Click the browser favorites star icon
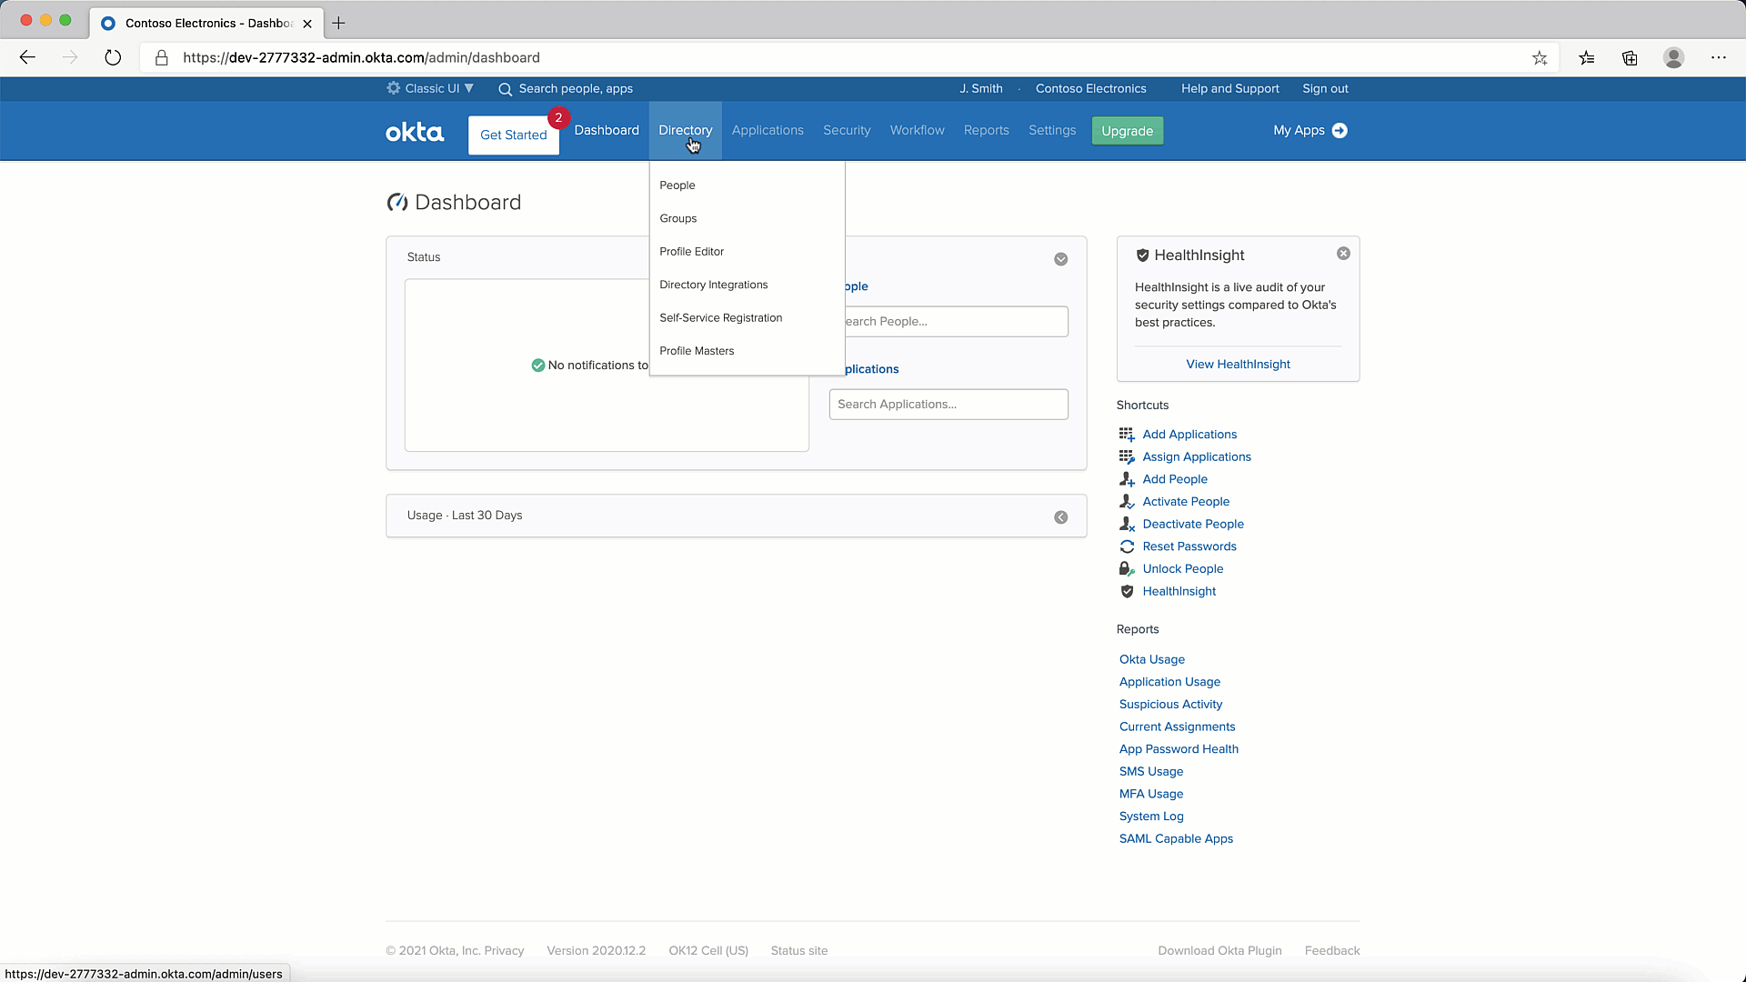Screen dimensions: 1746x982 coord(1540,58)
